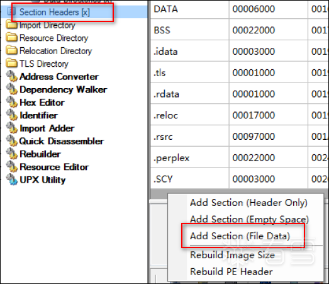
Task: Select the Relocation Directory tree label
Action: [55, 51]
